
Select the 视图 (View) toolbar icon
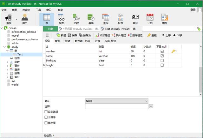tap(61, 18)
